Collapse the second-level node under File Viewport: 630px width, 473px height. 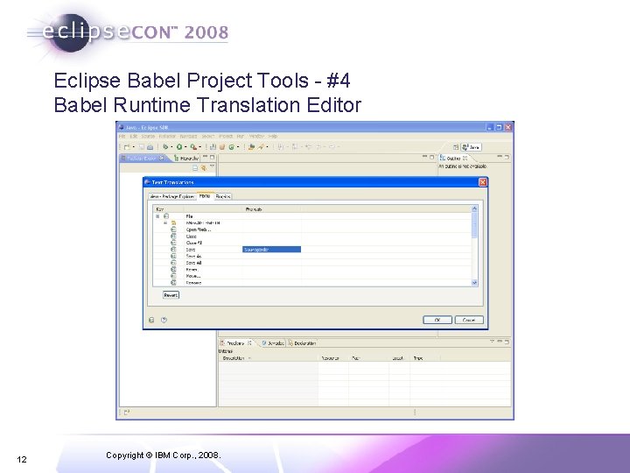165,222
